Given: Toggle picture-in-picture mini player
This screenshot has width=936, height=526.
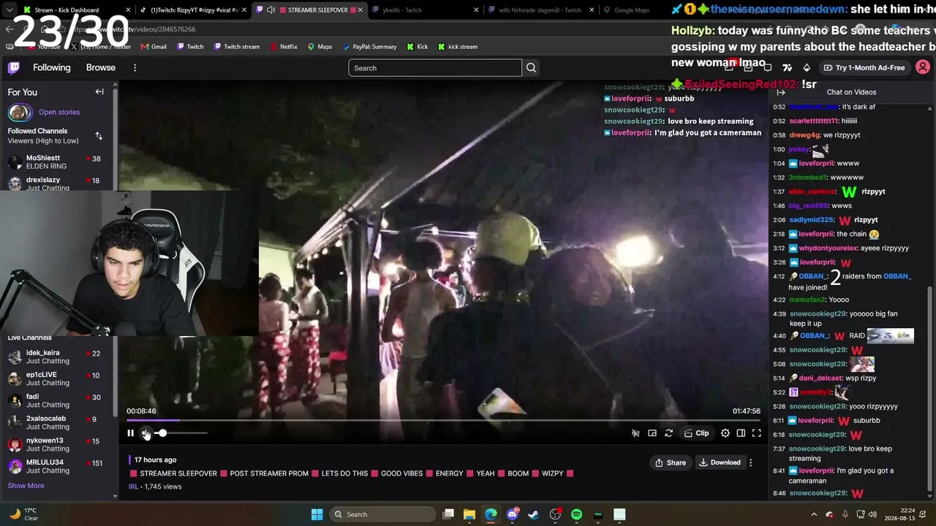Looking at the screenshot, I should (652, 433).
